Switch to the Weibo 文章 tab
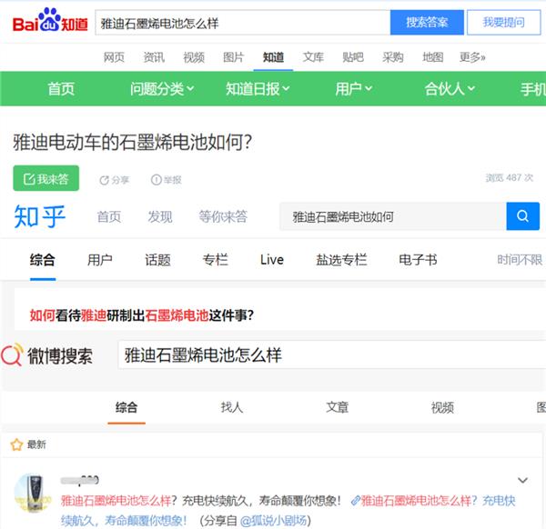This screenshot has width=546, height=529. click(x=337, y=407)
